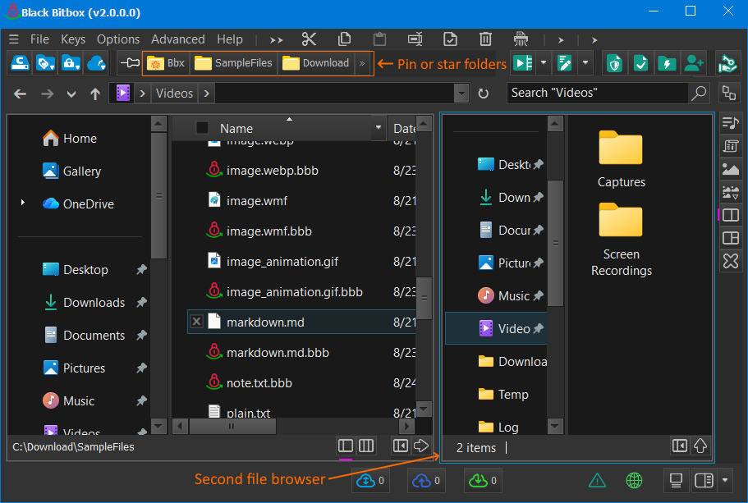Toggle the checkbox on markdown.md row
The height and width of the screenshot is (503, 748).
coord(196,322)
